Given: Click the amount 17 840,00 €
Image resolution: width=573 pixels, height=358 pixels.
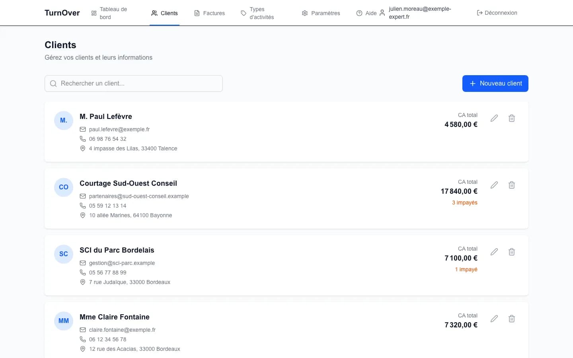Looking at the screenshot, I should [459, 191].
